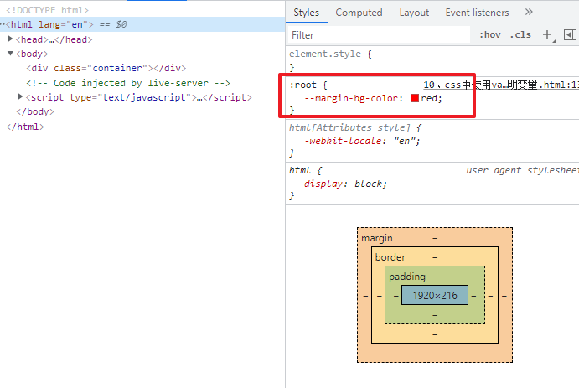579x388 pixels.
Task: Focus the styles Filter input
Action: (x=379, y=35)
